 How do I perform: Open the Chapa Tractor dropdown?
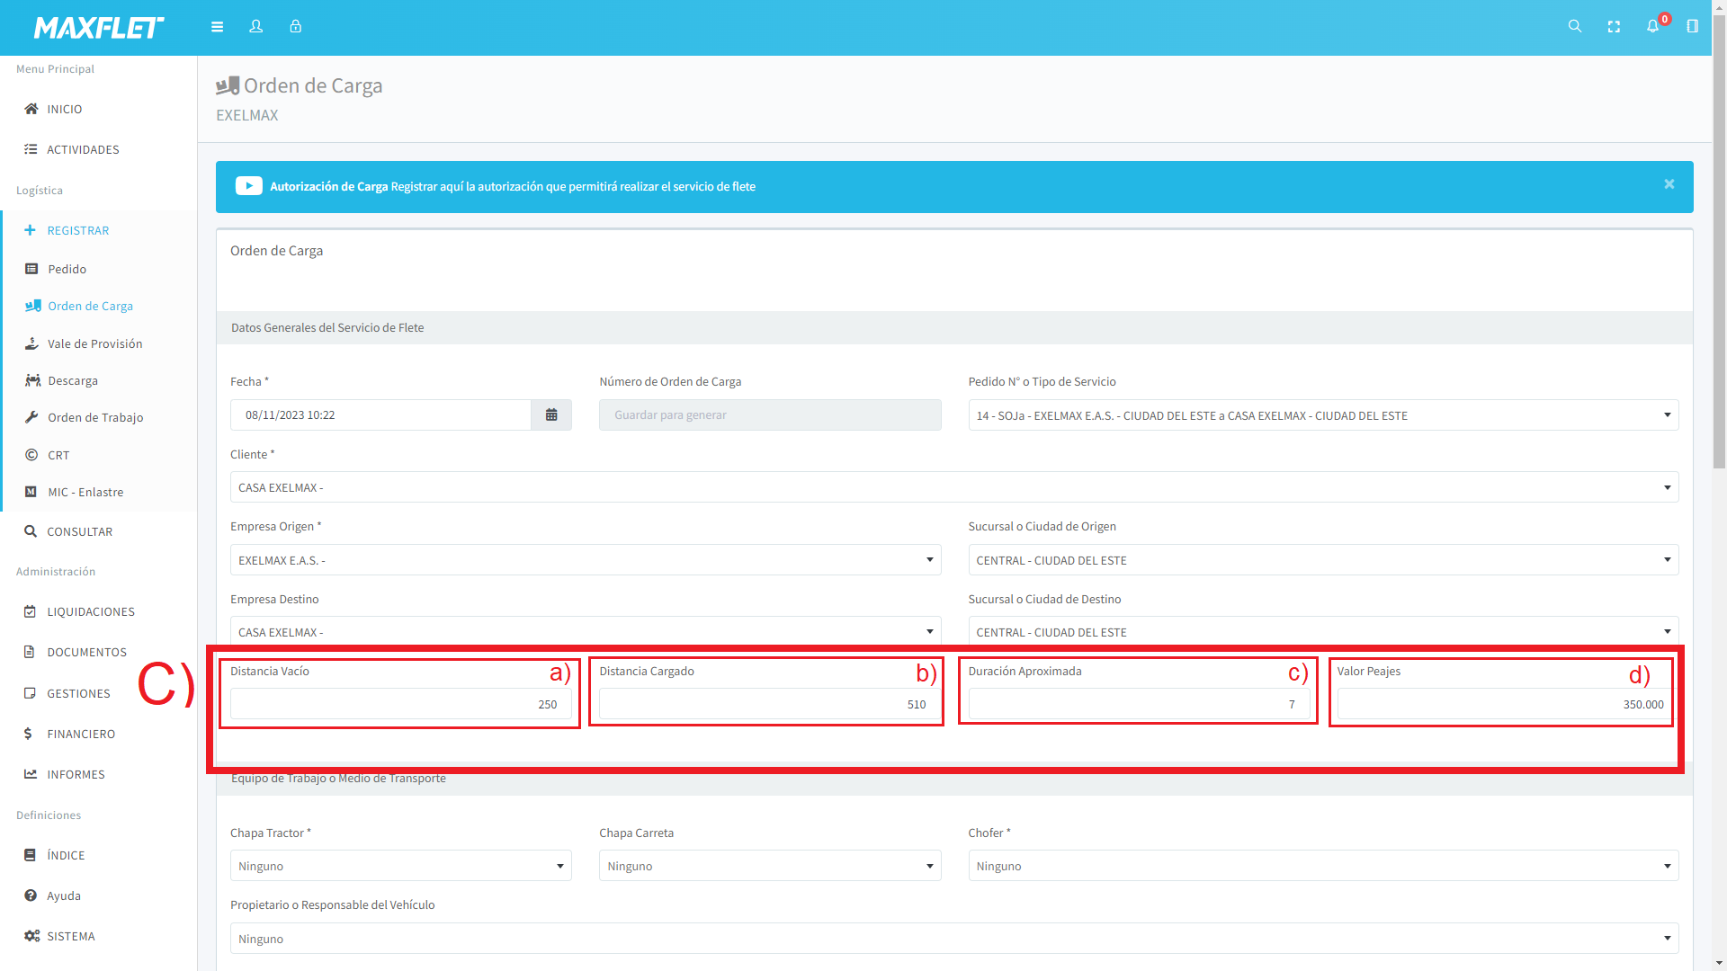click(x=400, y=866)
